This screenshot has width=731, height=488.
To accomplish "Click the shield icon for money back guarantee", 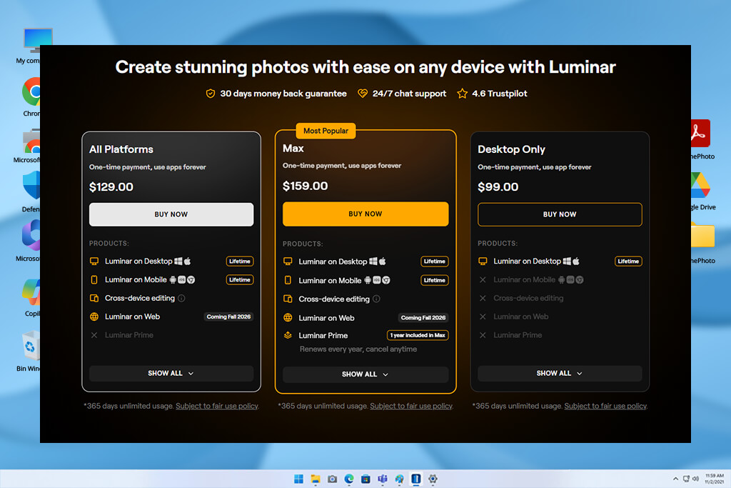I will 211,94.
